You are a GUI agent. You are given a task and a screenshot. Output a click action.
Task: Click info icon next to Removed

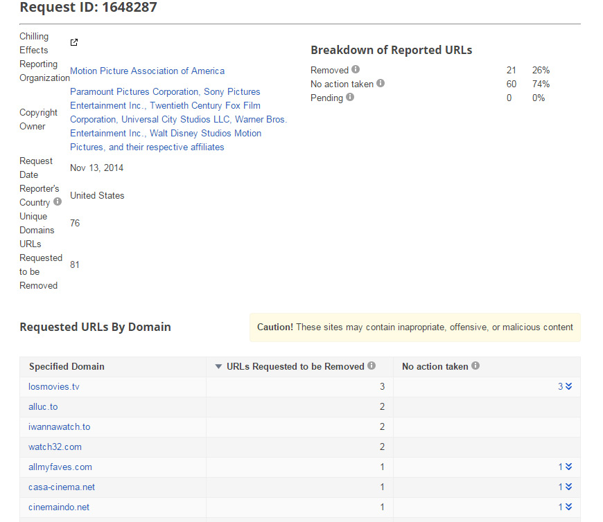[356, 70]
